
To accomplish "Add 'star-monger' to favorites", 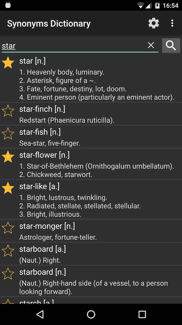I will pos(8,228).
